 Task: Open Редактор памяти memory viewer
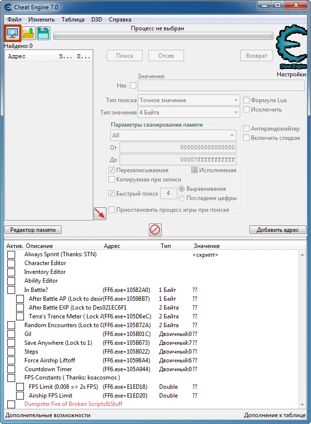tap(33, 230)
